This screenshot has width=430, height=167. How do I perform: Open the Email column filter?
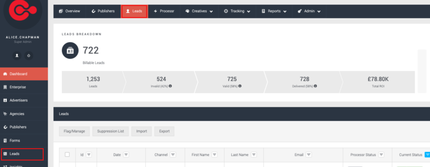308,155
